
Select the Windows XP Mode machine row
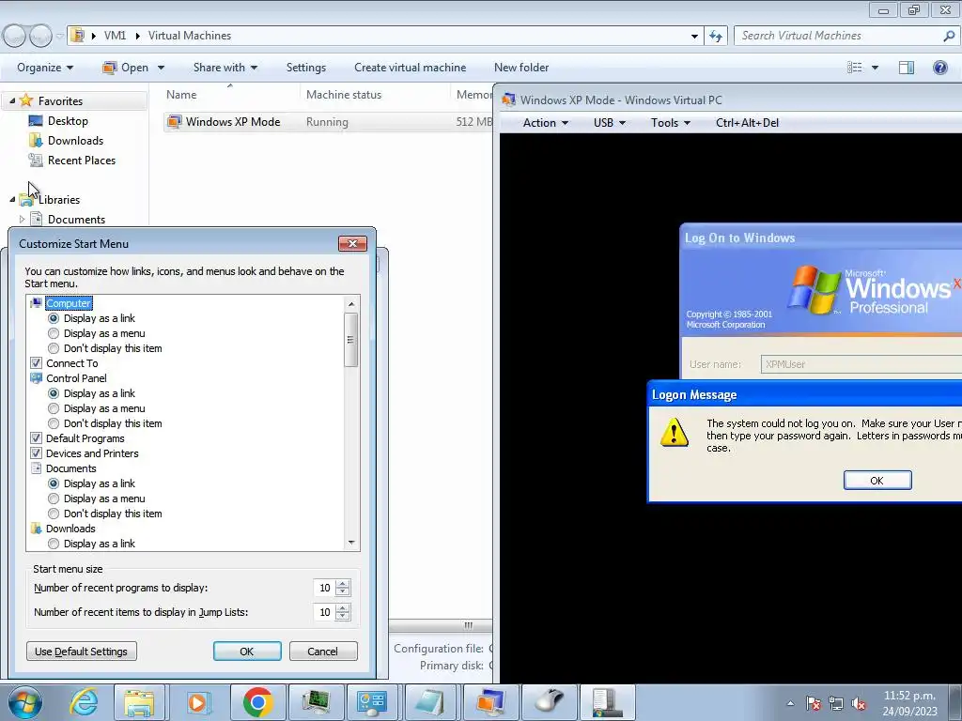[x=328, y=122]
